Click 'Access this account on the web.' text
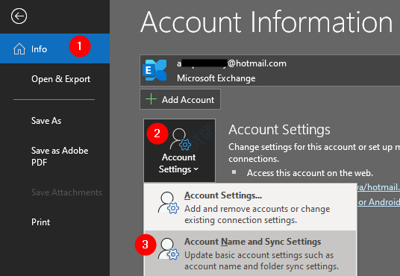 [x=310, y=173]
